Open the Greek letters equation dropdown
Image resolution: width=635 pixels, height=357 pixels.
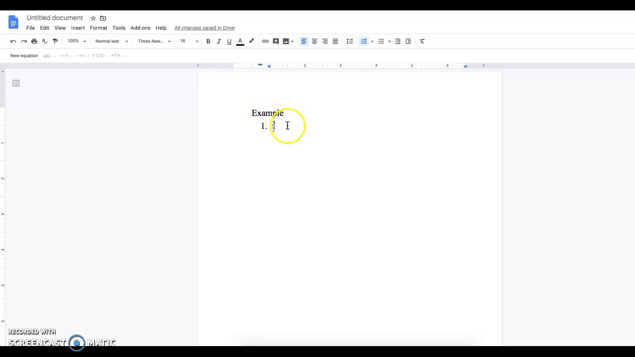48,56
